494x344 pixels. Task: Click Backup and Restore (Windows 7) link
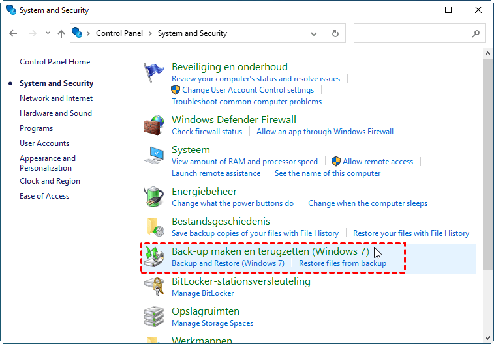pyautogui.click(x=228, y=263)
